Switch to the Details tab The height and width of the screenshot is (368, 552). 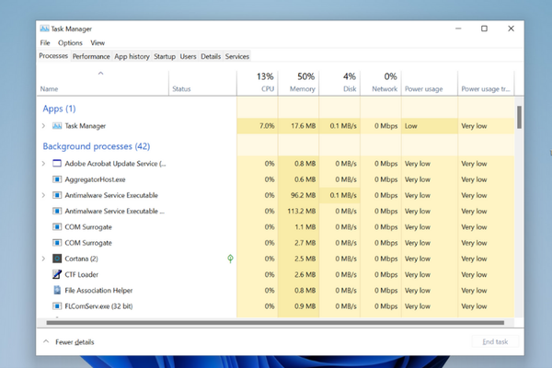(211, 56)
